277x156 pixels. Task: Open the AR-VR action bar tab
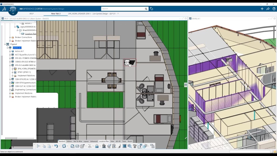[118, 141]
